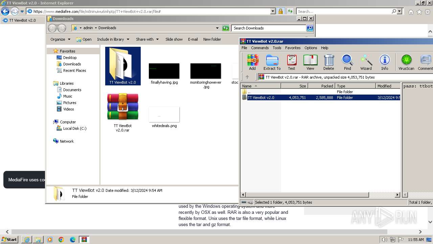Open IE Favorites star icon

tap(419, 12)
